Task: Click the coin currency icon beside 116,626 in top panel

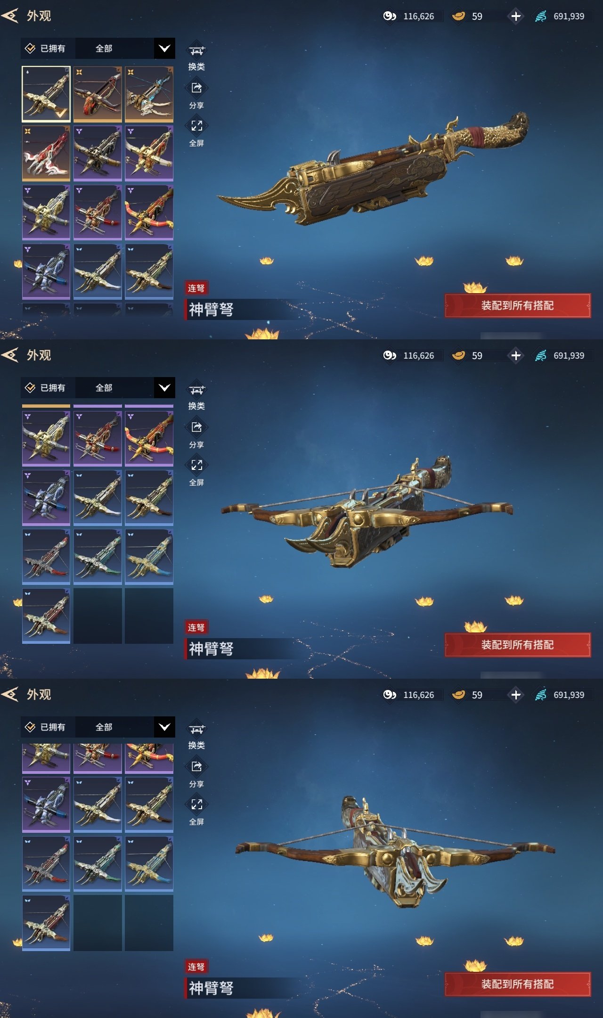Action: (x=390, y=16)
